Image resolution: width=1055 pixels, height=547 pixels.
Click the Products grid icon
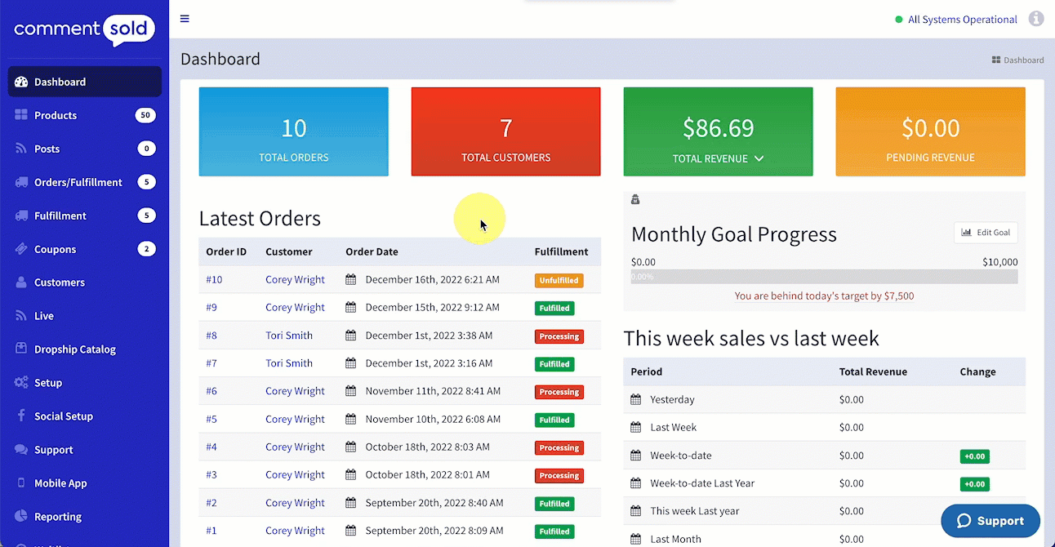[21, 115]
